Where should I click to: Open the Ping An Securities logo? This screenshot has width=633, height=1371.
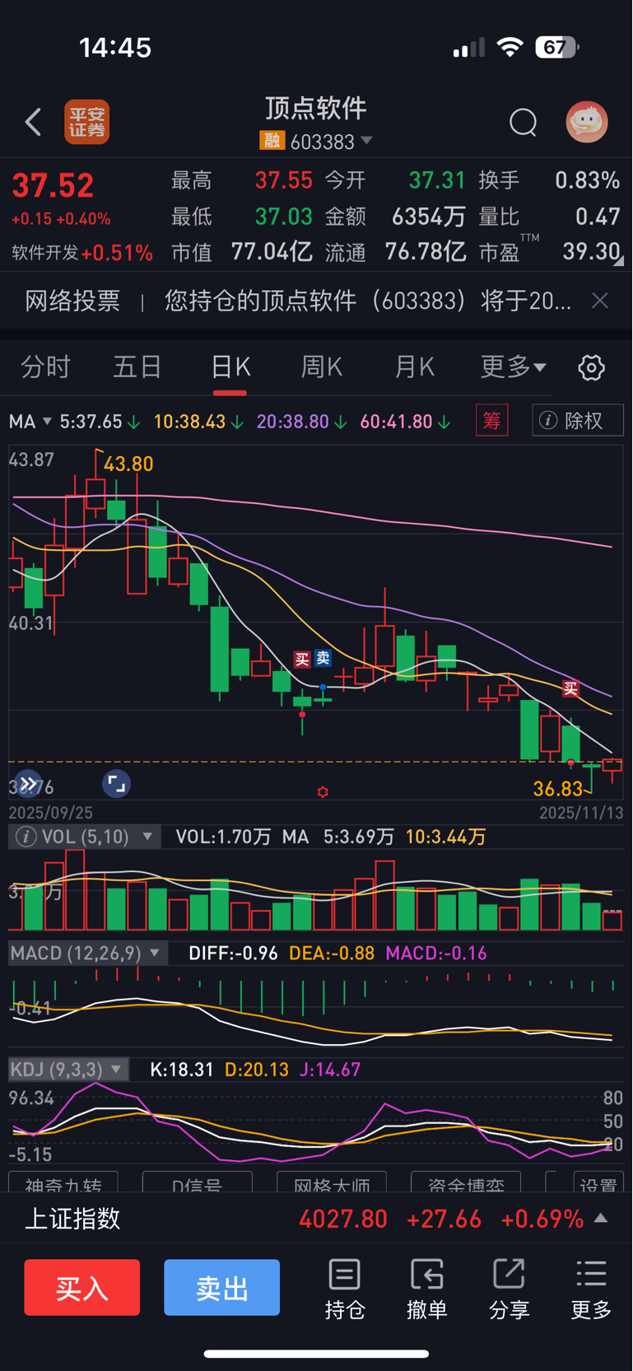pos(87,123)
